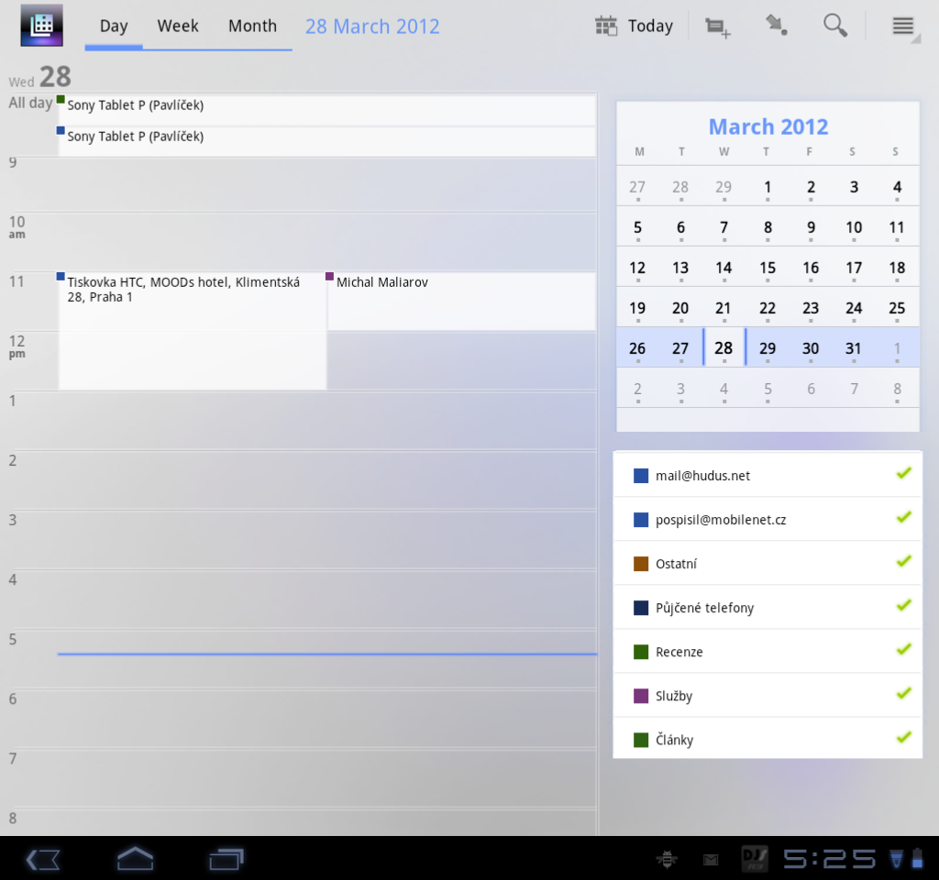This screenshot has height=880, width=939.
Task: Switch to the Month view tab
Action: coord(252,26)
